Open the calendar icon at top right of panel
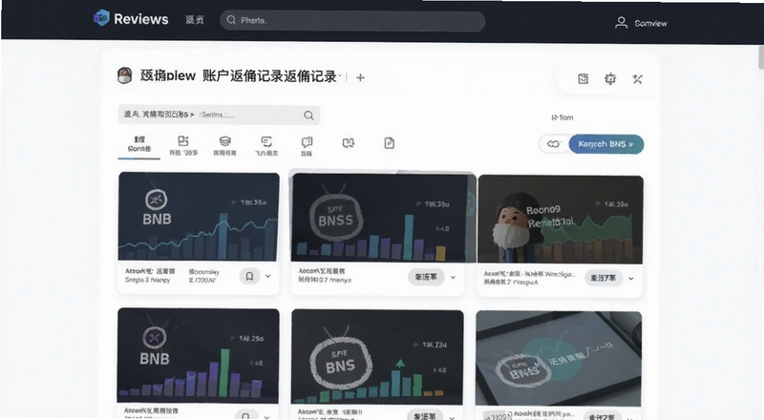This screenshot has width=764, height=420. click(584, 79)
